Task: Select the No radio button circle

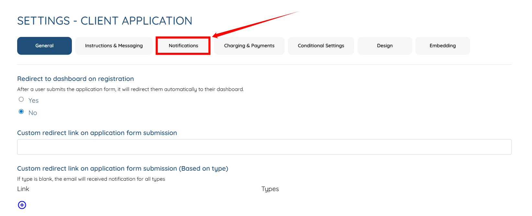Action: [21, 112]
